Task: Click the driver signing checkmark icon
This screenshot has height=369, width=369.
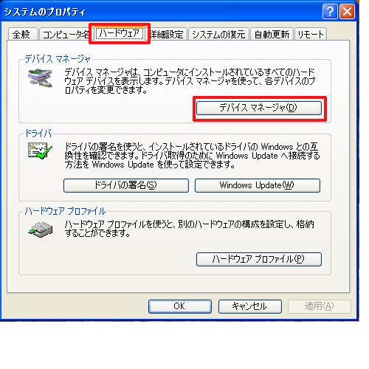Action: pyautogui.click(x=40, y=151)
